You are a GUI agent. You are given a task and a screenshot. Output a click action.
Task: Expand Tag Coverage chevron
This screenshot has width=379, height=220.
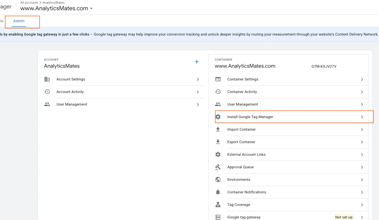(x=362, y=205)
